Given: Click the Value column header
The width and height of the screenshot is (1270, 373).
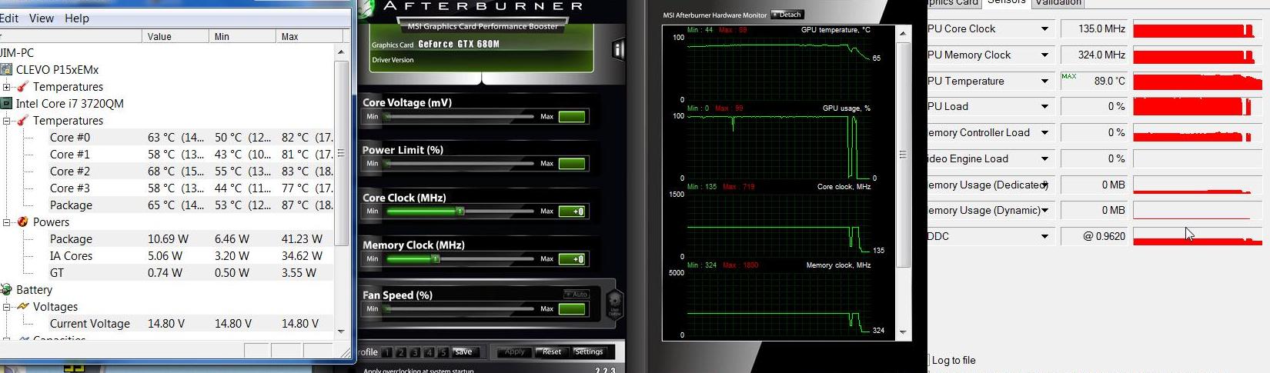Looking at the screenshot, I should coord(175,36).
